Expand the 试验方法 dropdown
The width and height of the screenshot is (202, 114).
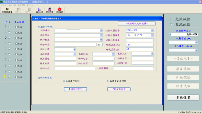(75, 54)
